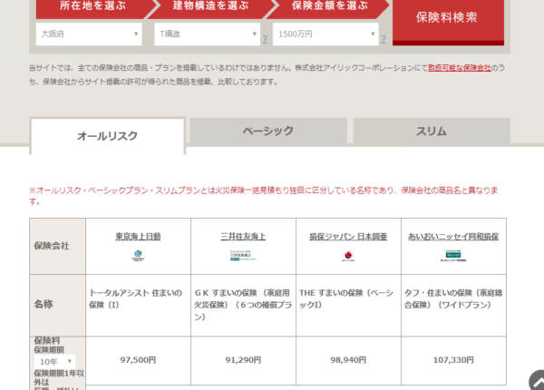Click the あいおいニッセイ green logo icon
This screenshot has height=390, width=544.
point(453,256)
